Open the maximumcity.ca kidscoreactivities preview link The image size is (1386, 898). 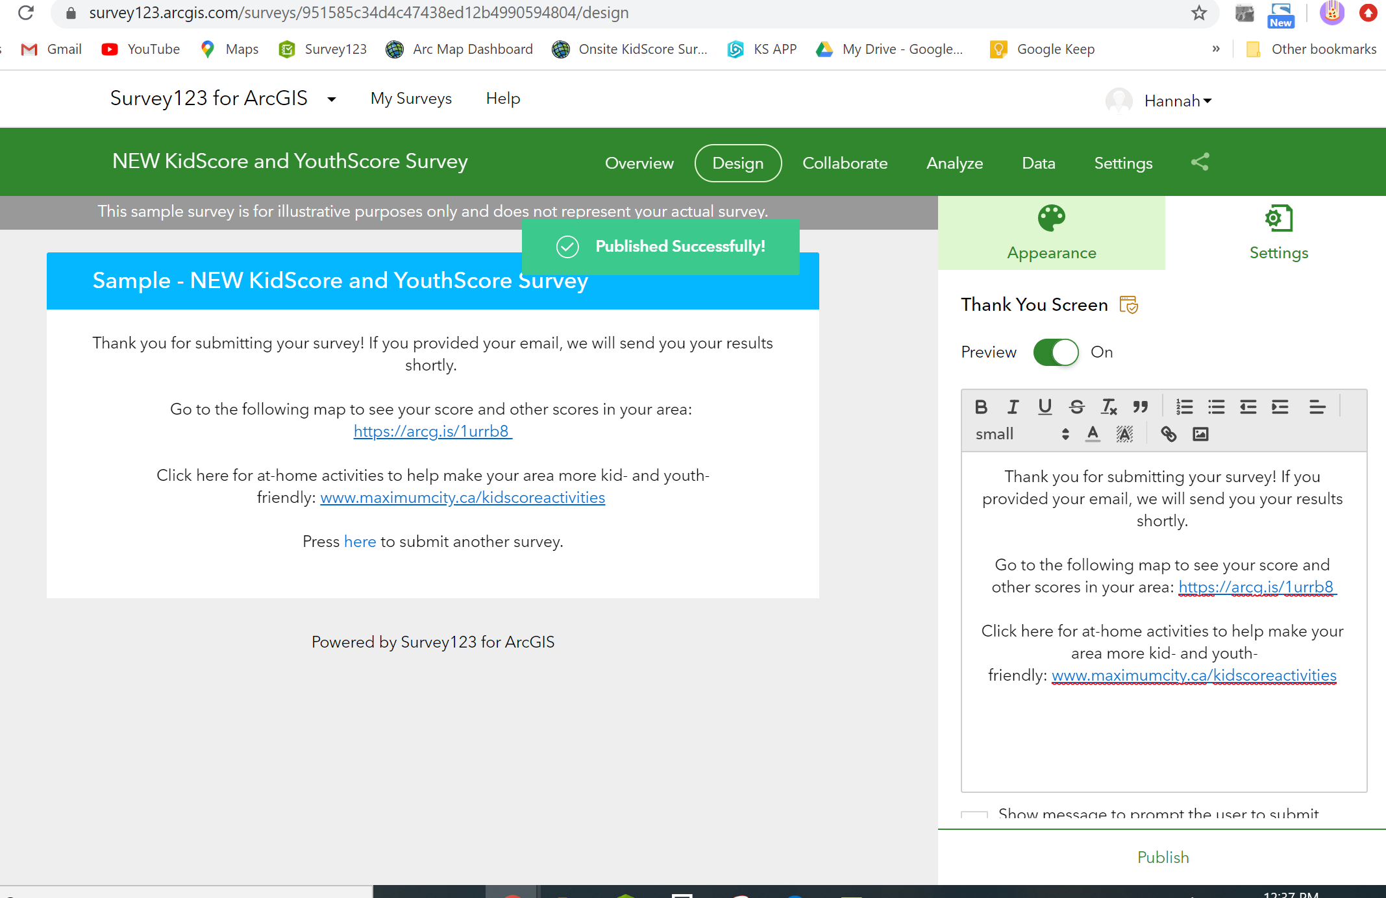click(462, 498)
